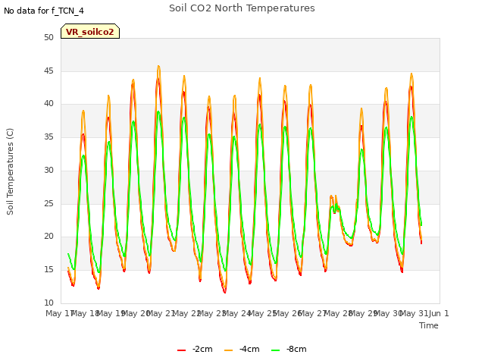Click the y-axis tick value 45

(x=48, y=71)
